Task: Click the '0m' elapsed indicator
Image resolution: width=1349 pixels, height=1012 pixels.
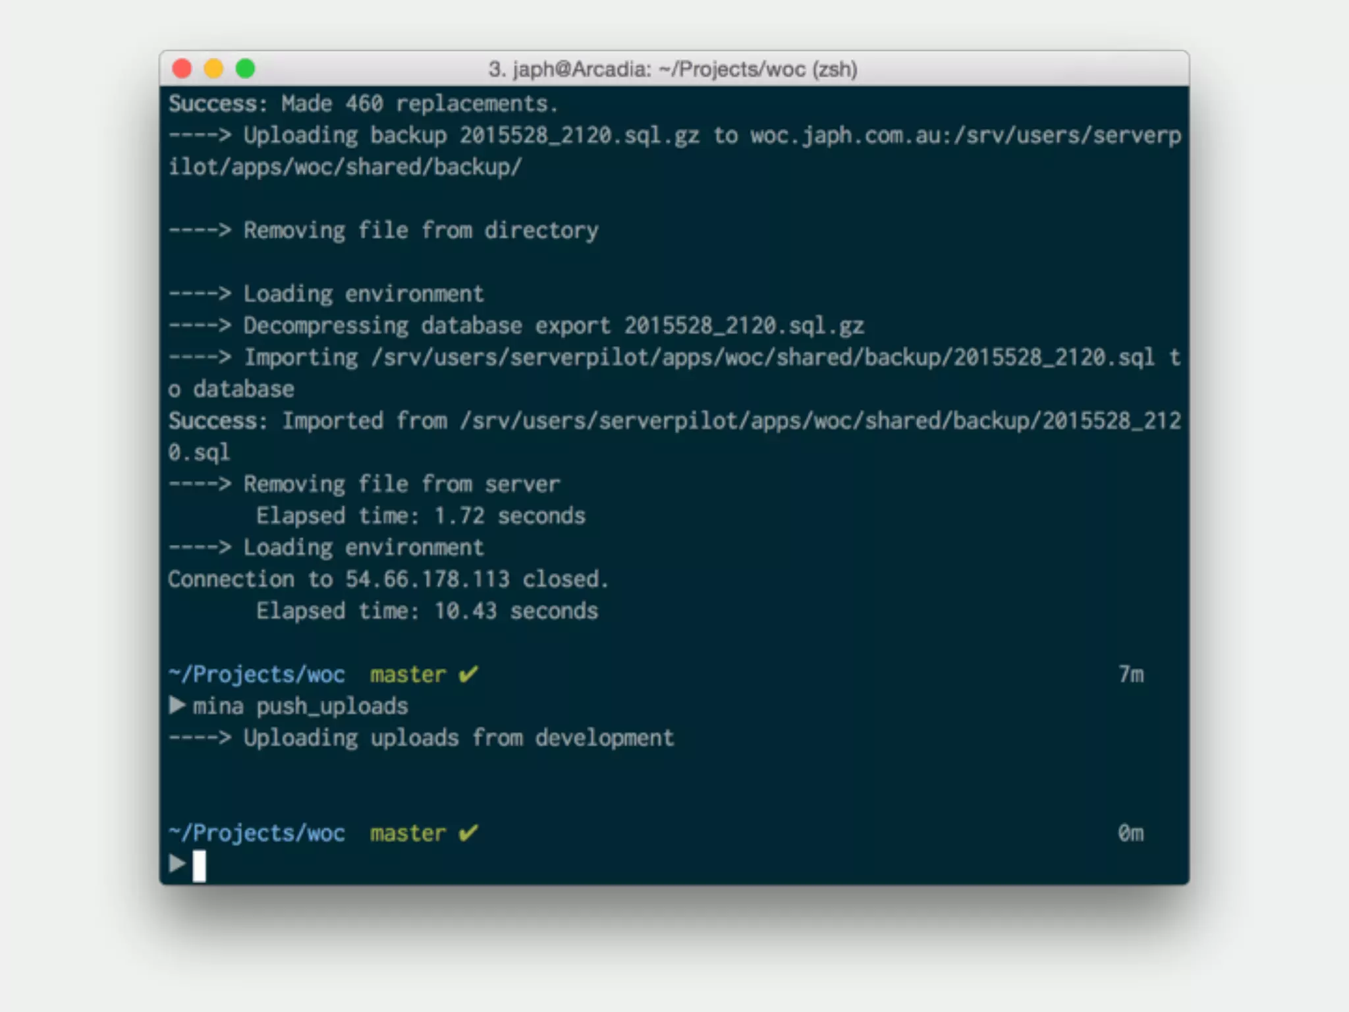Action: pos(1131,833)
